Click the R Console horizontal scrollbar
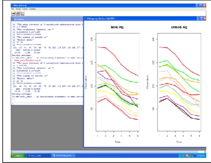Viewport: 211px width, 163px height. (48, 103)
